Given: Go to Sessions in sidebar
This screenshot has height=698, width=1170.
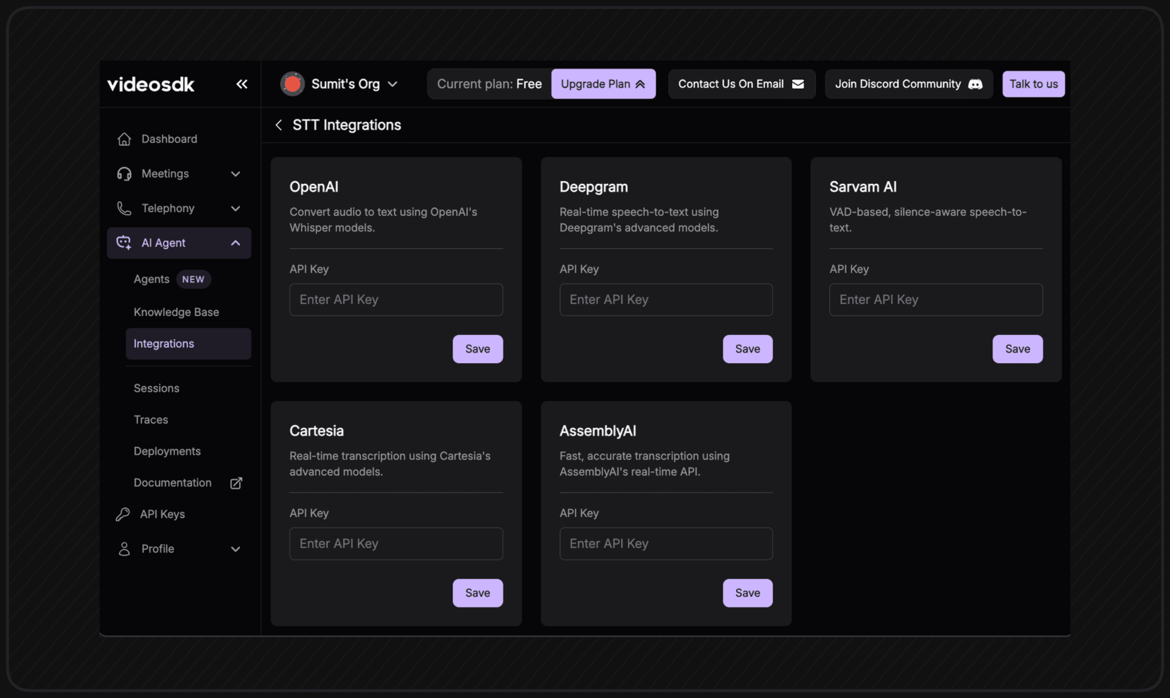Looking at the screenshot, I should tap(157, 388).
